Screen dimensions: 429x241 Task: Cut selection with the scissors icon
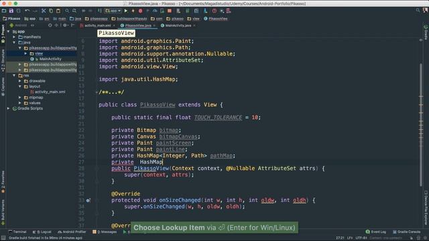pos(44,11)
